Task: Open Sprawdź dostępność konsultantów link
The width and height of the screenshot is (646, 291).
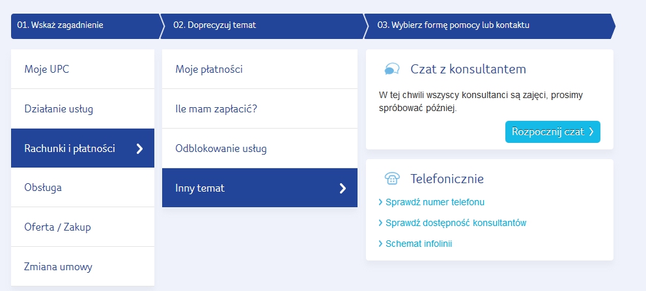Action: 455,223
